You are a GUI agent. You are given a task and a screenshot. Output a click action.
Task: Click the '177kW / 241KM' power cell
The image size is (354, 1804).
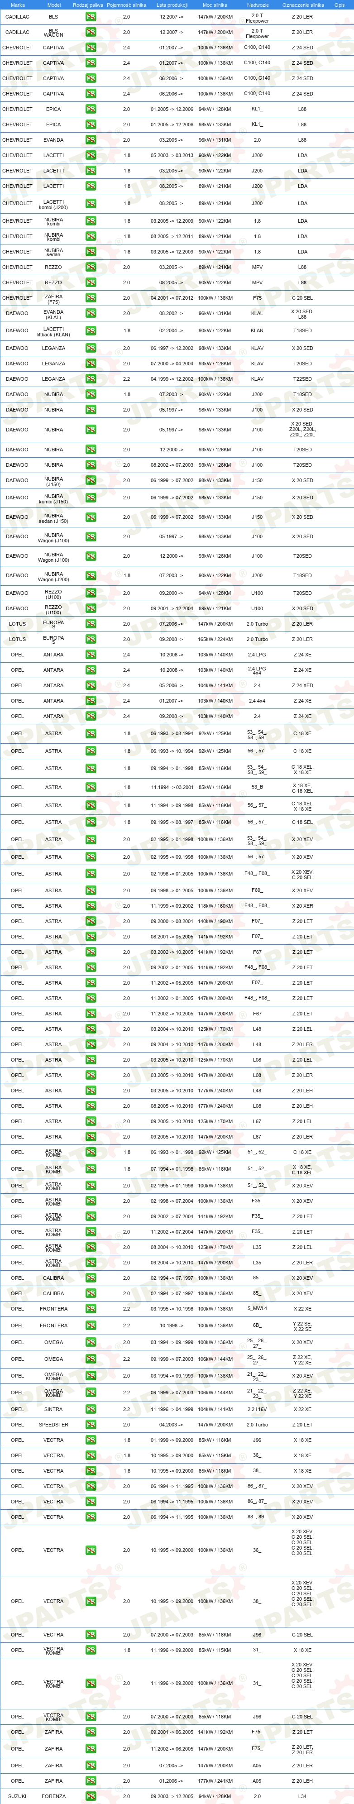[x=215, y=1781]
